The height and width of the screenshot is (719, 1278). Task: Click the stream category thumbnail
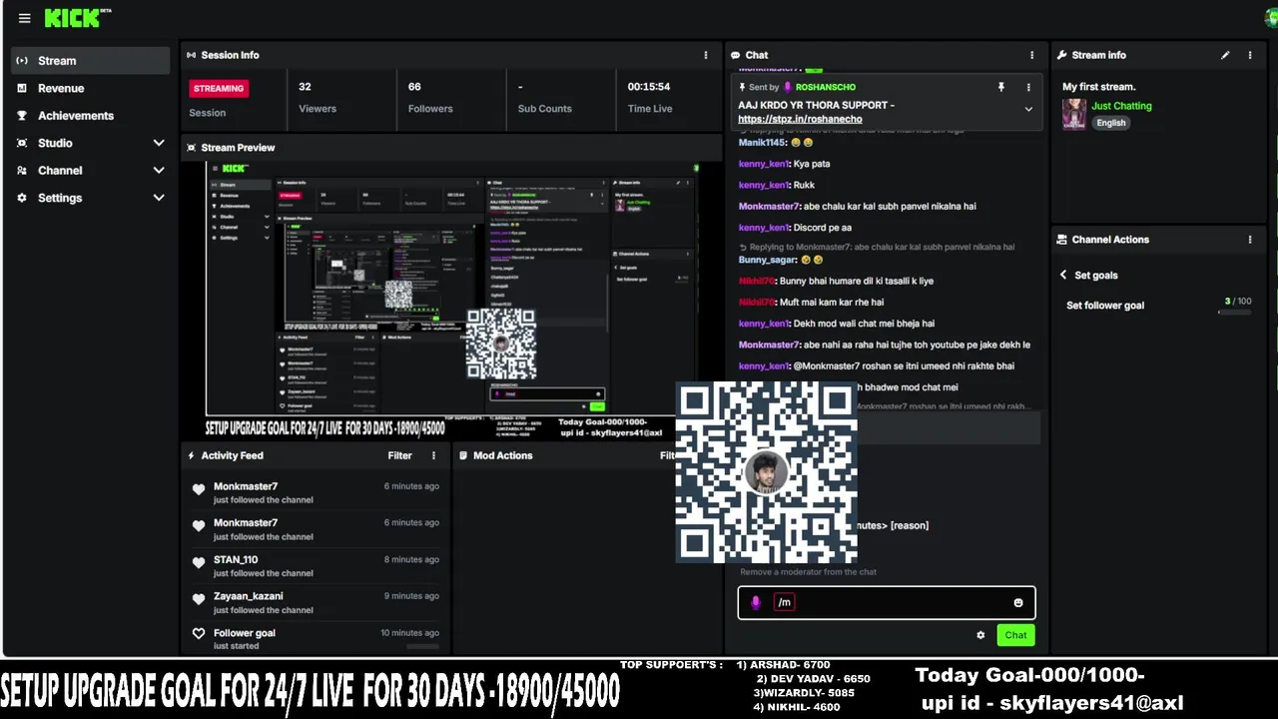tap(1074, 114)
